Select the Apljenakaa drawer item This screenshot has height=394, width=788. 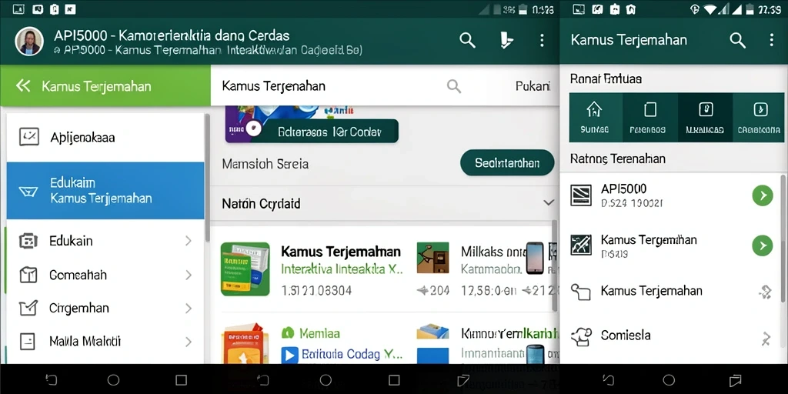pos(105,137)
